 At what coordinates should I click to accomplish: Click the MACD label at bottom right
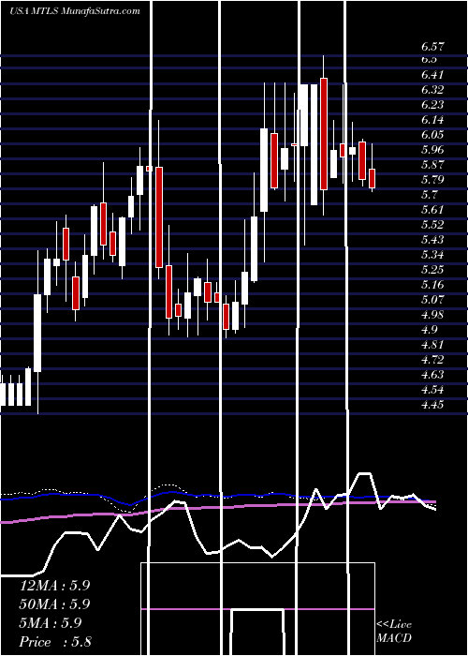pos(394,638)
